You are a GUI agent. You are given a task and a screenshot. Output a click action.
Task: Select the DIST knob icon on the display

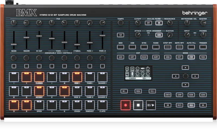[137, 69]
